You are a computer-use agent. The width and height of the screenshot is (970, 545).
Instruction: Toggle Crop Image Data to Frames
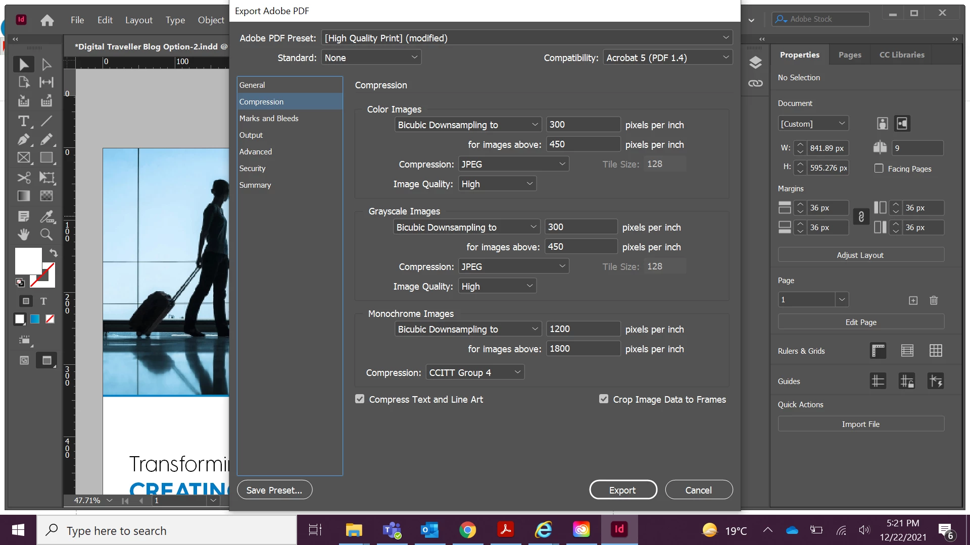(x=604, y=399)
